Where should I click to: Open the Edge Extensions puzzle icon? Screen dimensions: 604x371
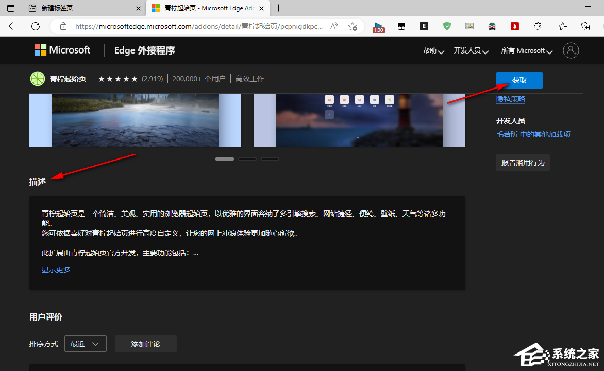pyautogui.click(x=538, y=26)
